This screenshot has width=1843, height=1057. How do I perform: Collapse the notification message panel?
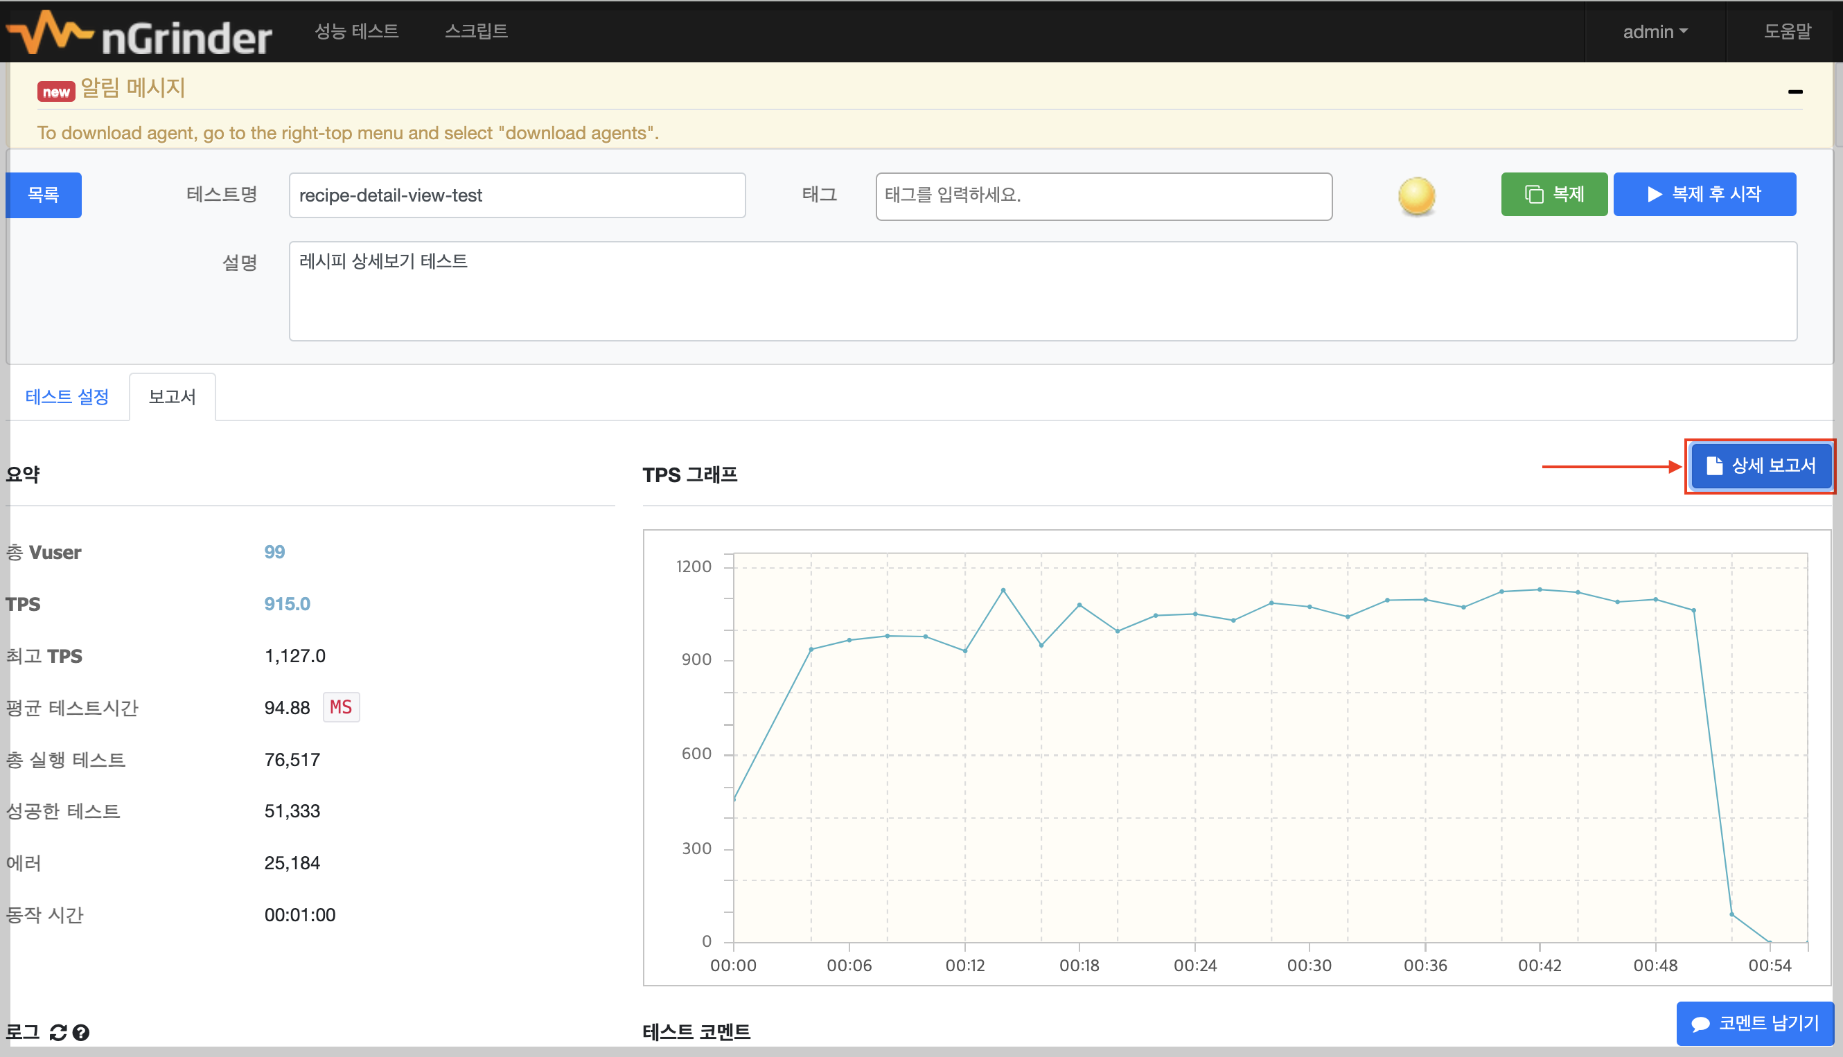point(1794,91)
